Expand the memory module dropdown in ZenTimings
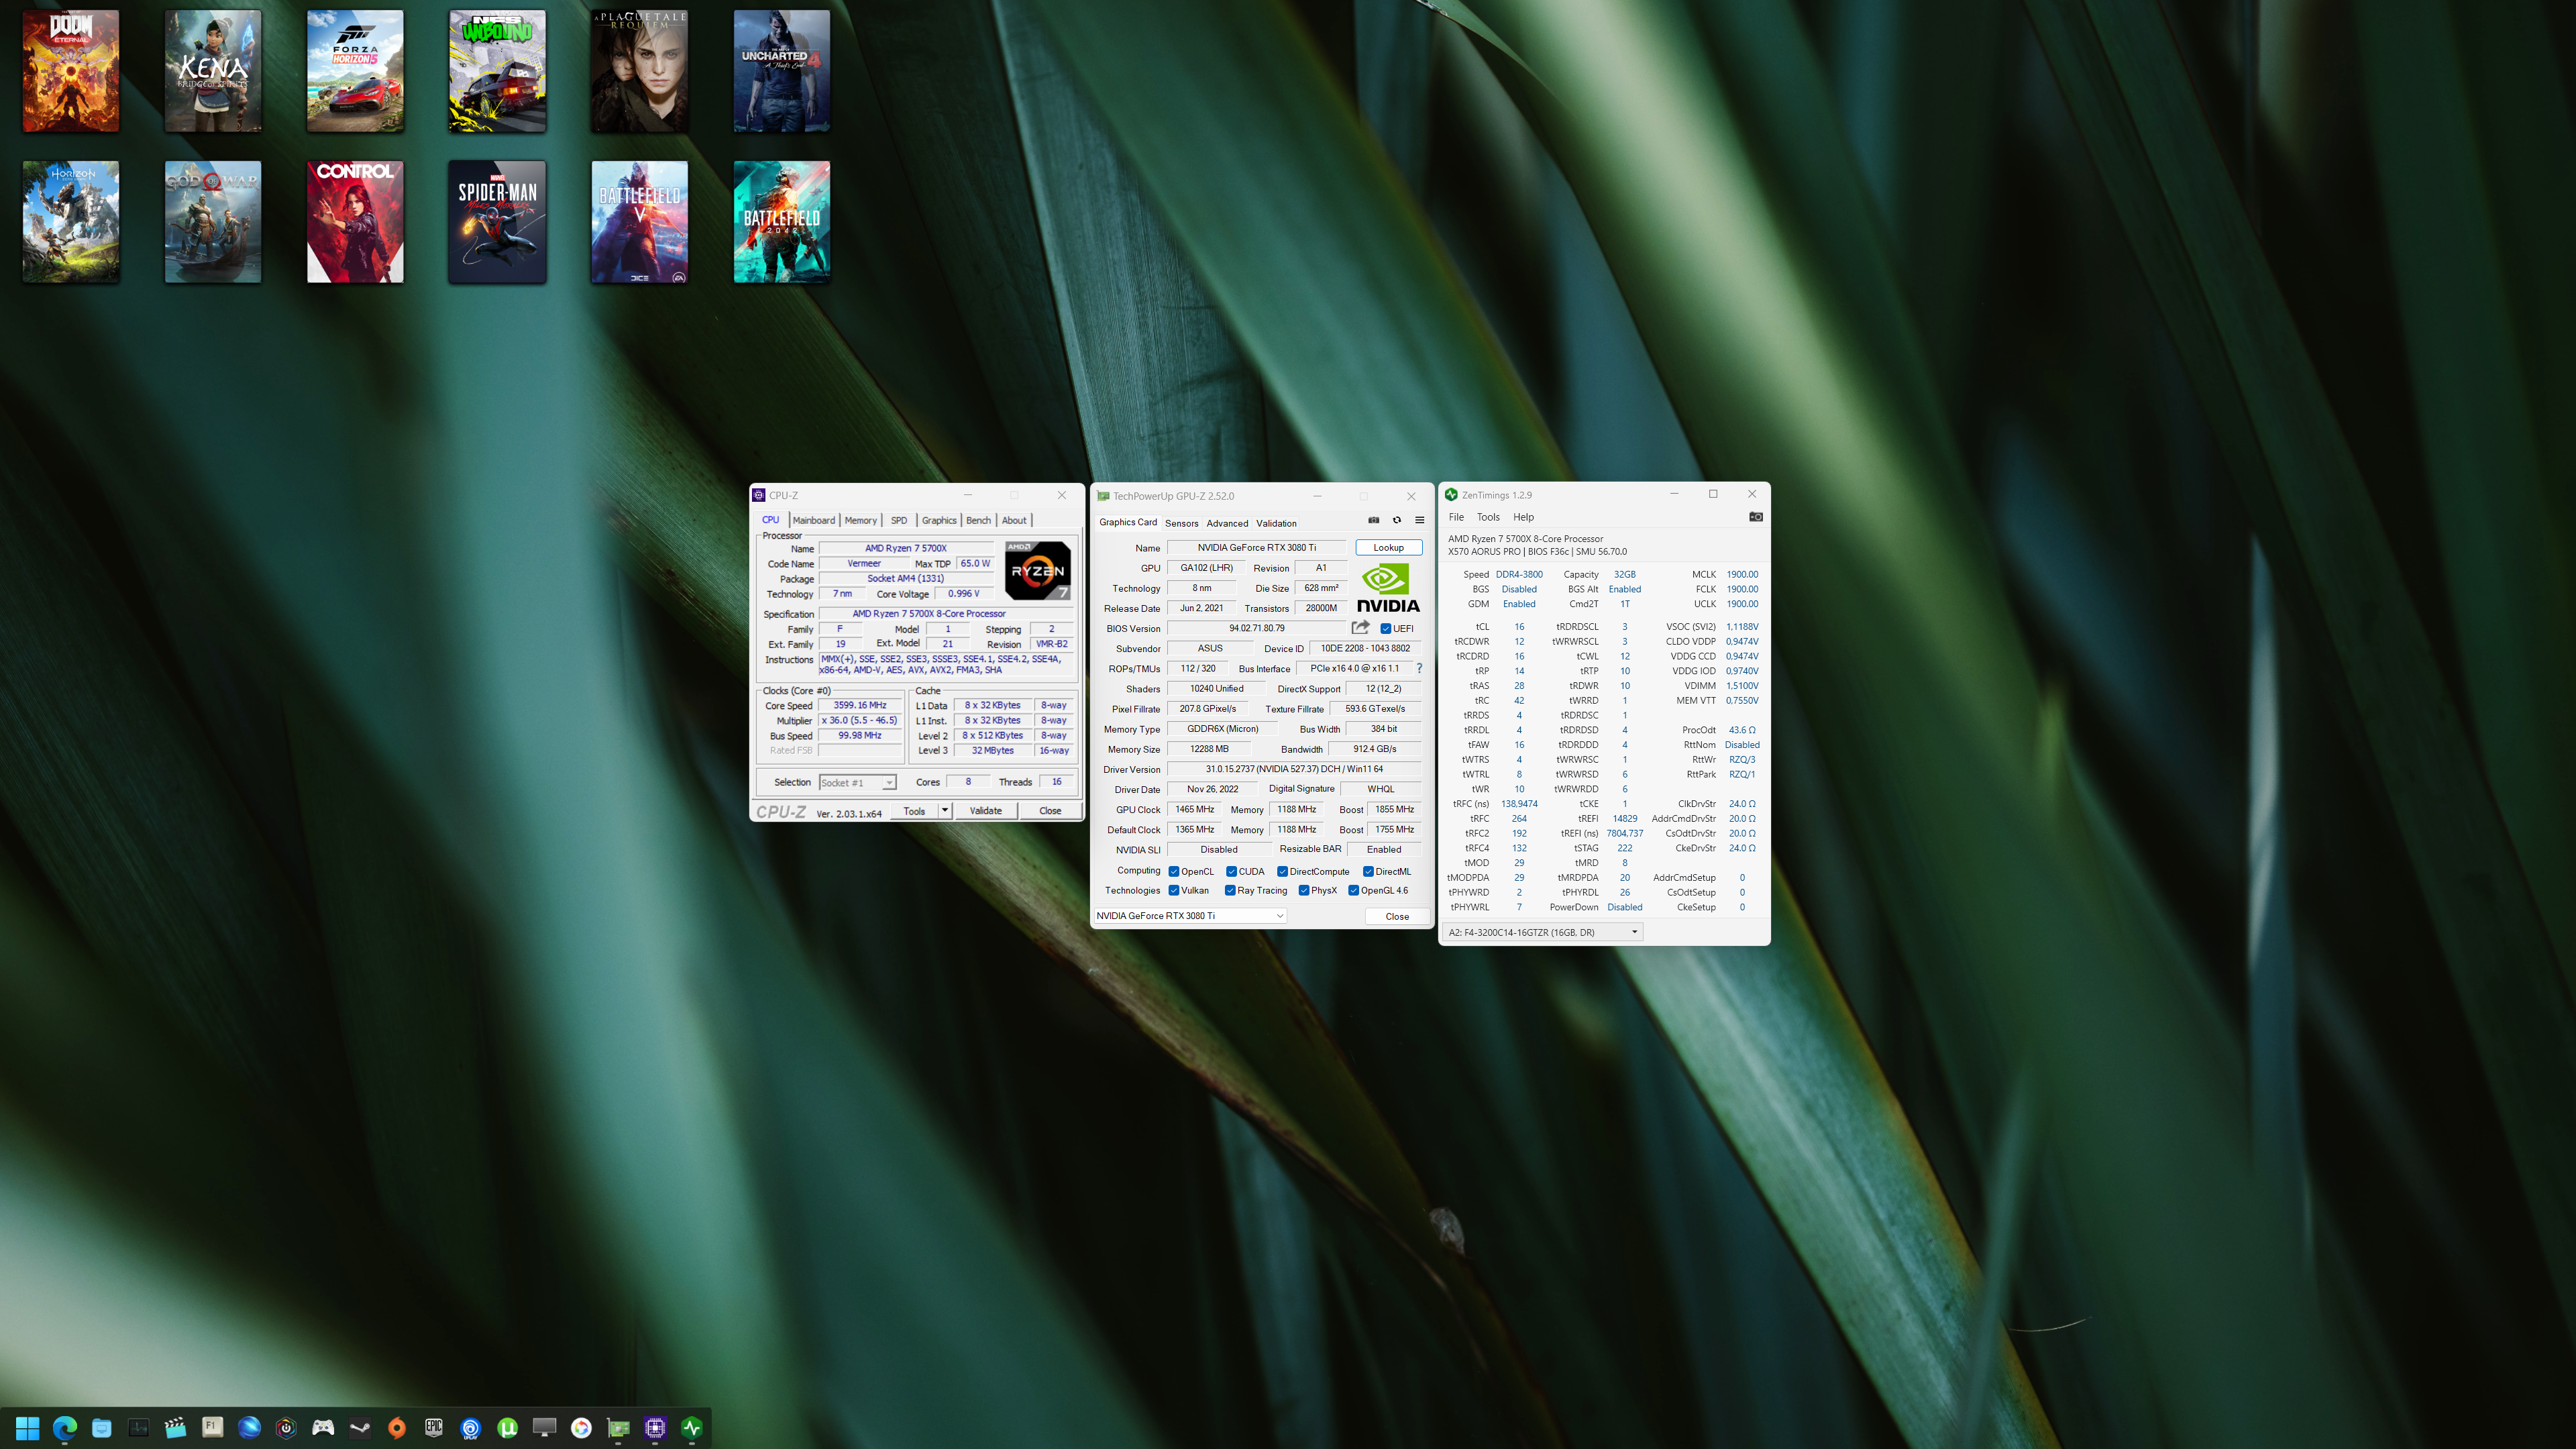This screenshot has width=2576, height=1449. 1634,932
